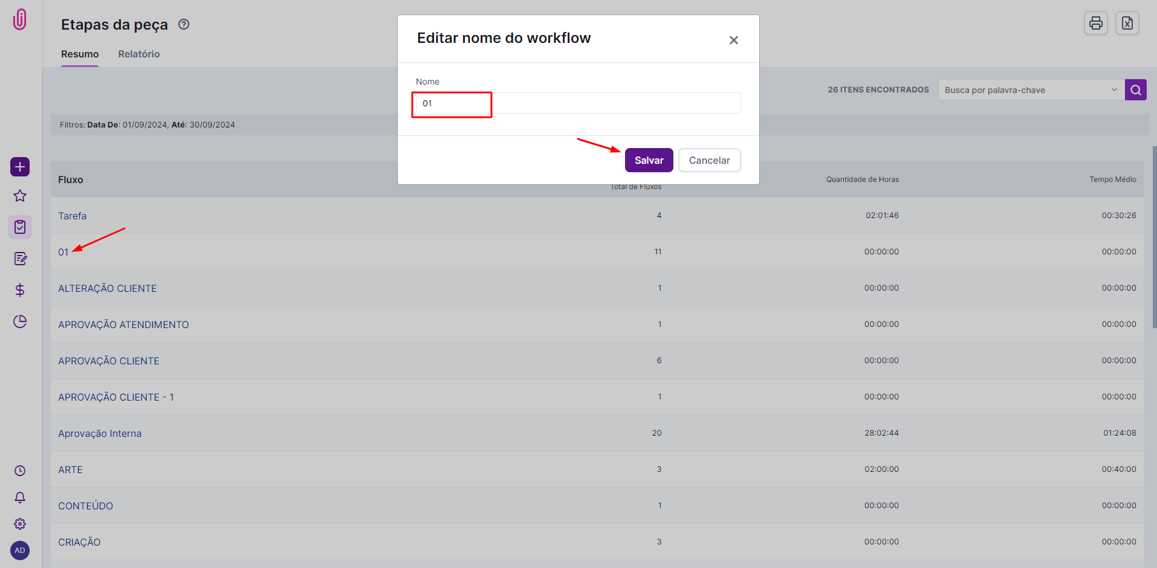Open the reports pie chart icon

[x=20, y=321]
